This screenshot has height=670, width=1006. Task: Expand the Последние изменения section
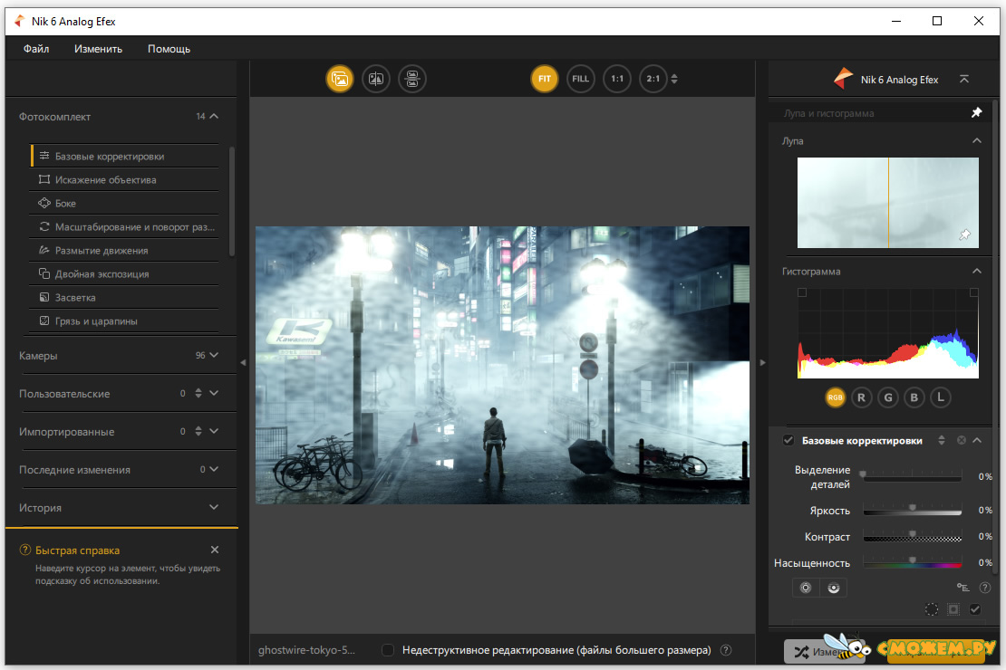(x=214, y=469)
